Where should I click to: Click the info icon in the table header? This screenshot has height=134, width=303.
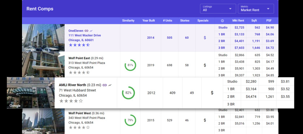click(222, 21)
